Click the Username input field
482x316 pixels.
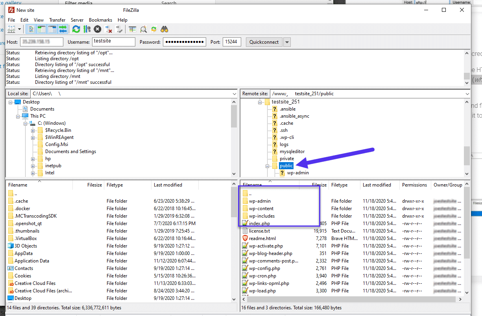[x=113, y=42]
